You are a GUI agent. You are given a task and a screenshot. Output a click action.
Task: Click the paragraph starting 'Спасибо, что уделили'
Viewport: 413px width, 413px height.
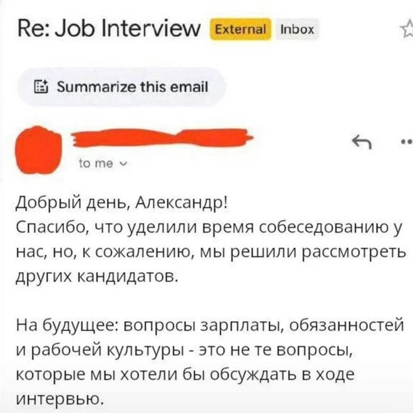[210, 252]
